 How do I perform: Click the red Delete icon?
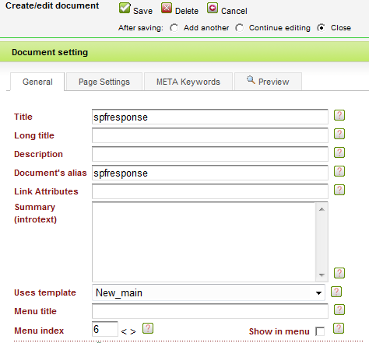167,8
